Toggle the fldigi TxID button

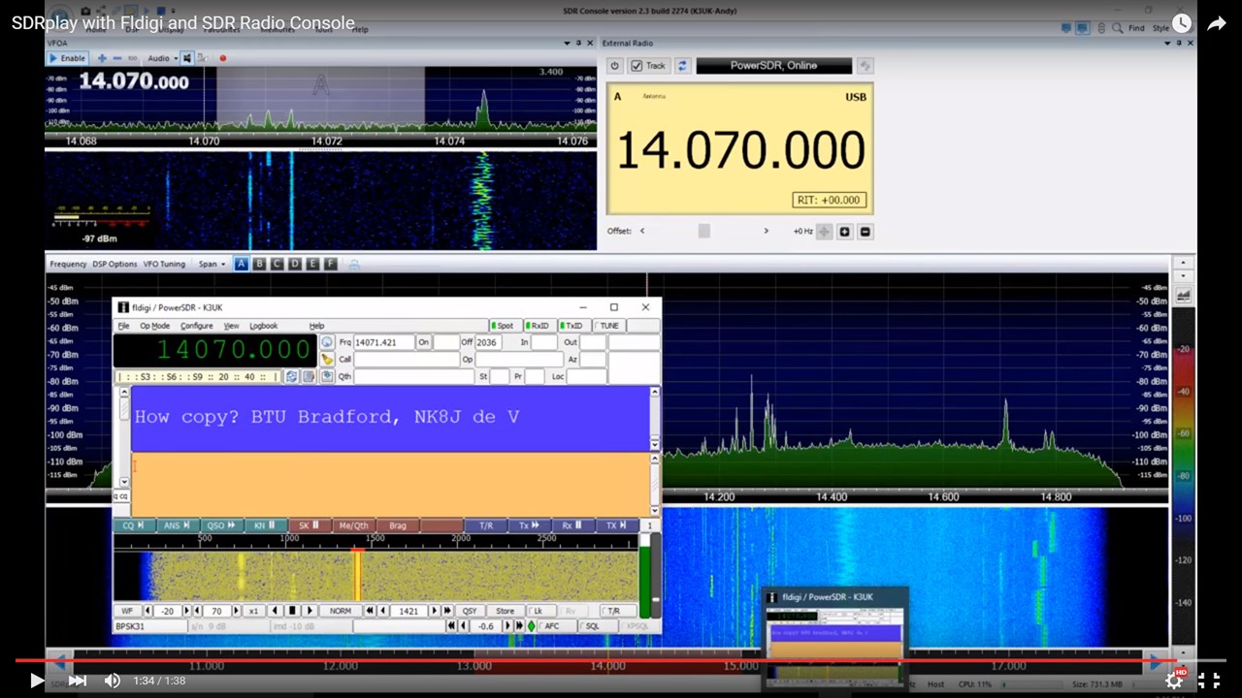(x=573, y=326)
